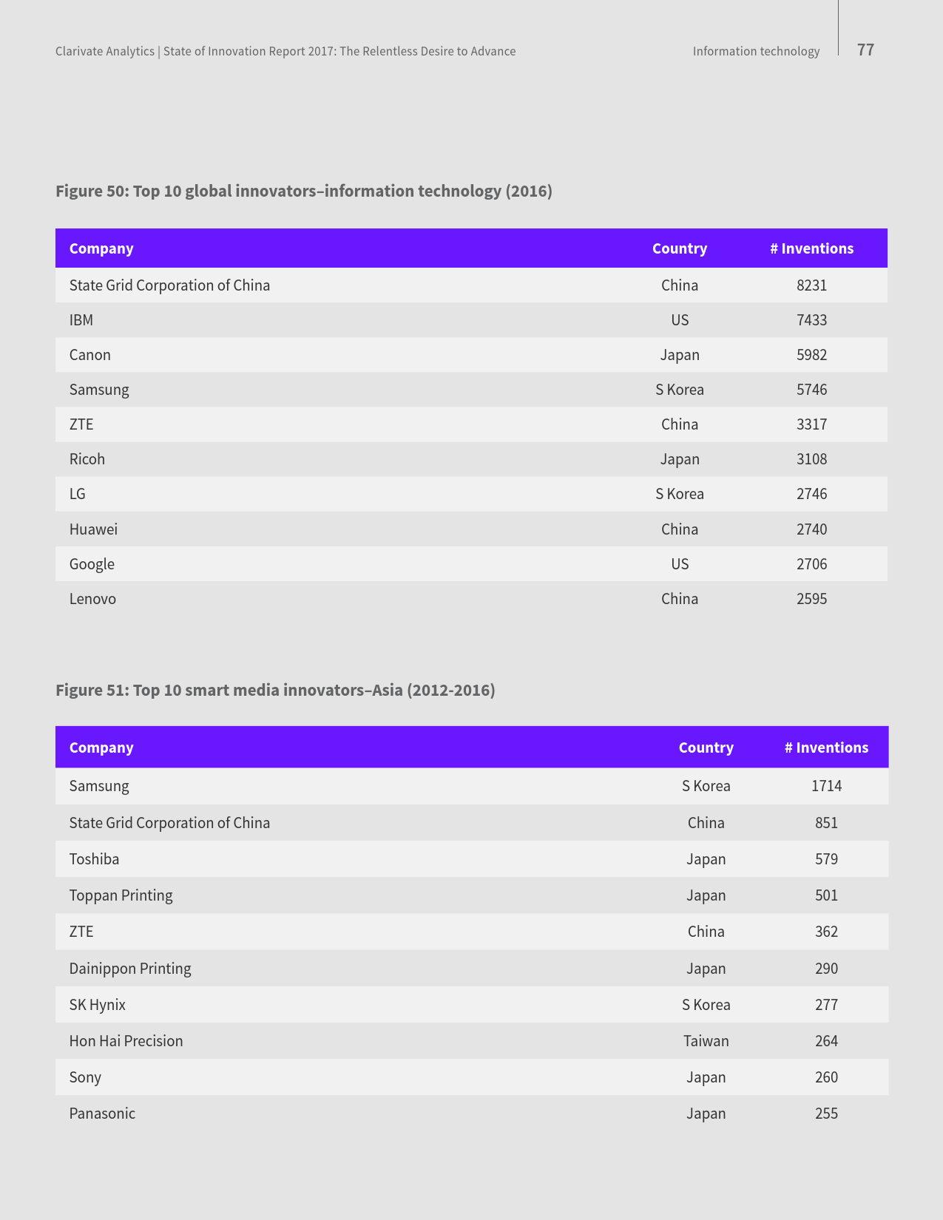Select the Panasonic company cell
The image size is (943, 1220).
(102, 1114)
